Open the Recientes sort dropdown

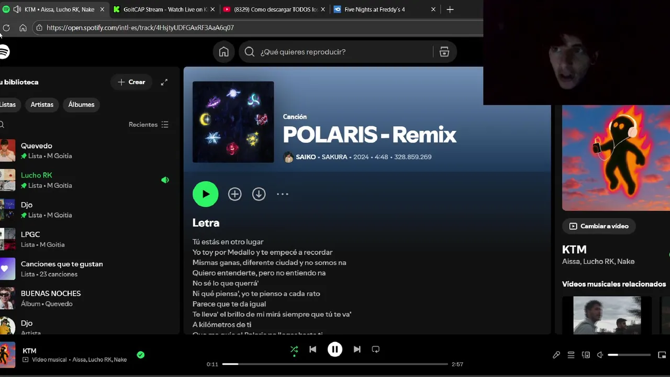(149, 125)
